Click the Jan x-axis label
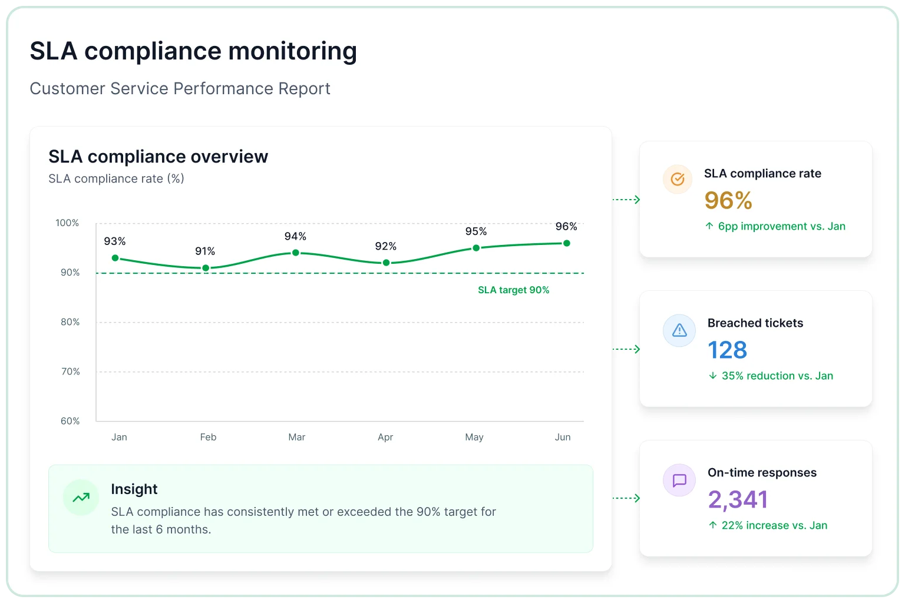Image resolution: width=905 pixels, height=603 pixels. (120, 437)
